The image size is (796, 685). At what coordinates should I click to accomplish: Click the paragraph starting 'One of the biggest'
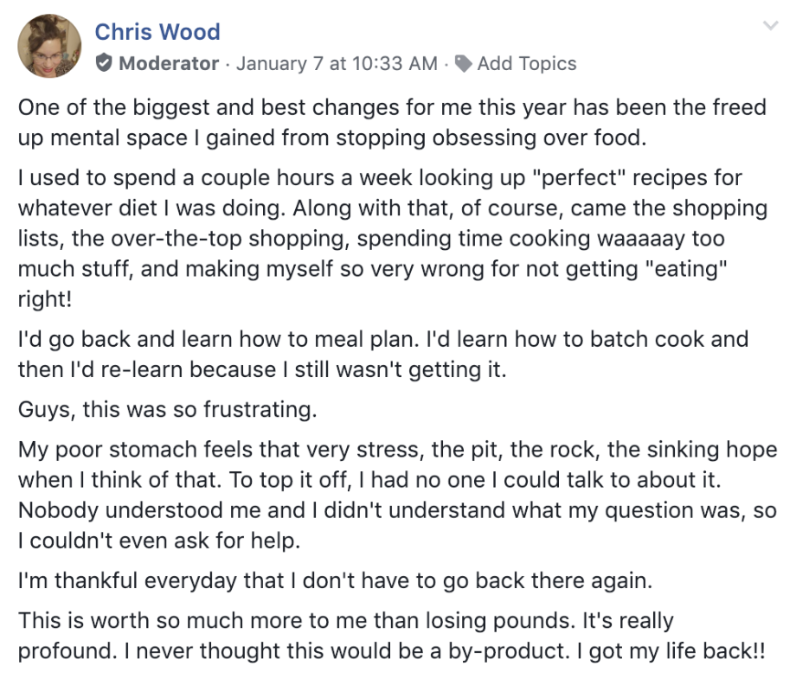point(392,123)
